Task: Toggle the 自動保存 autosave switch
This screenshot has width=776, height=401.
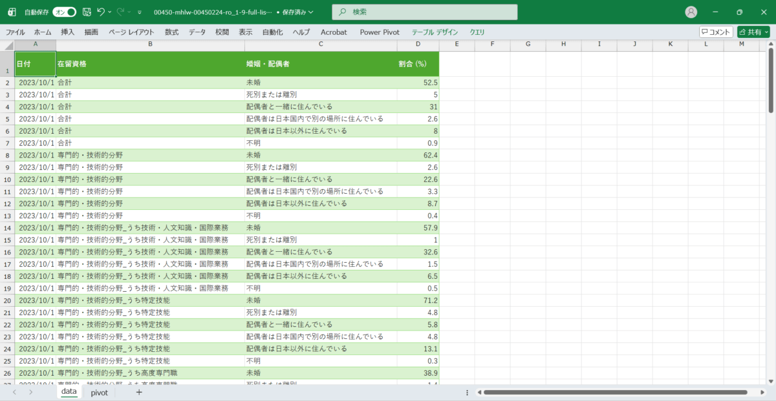Action: (x=64, y=12)
